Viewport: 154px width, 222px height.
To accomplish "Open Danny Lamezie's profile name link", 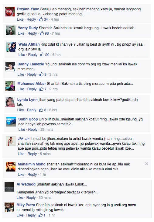I will click(31, 64).
